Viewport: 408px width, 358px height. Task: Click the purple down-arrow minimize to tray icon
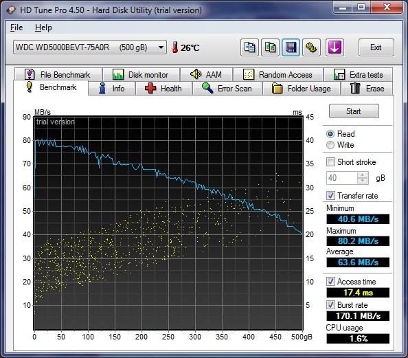335,47
